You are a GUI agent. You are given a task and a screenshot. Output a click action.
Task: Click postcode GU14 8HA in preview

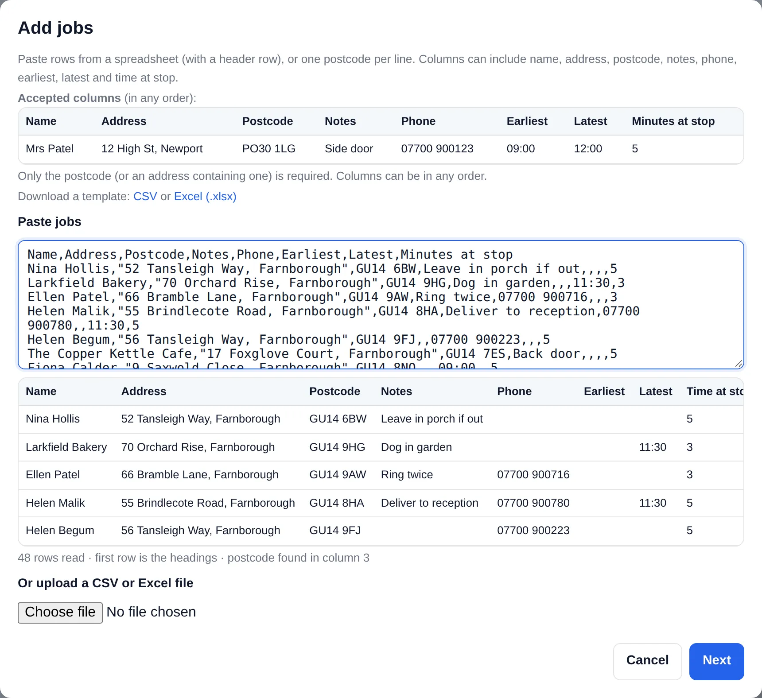tap(337, 503)
